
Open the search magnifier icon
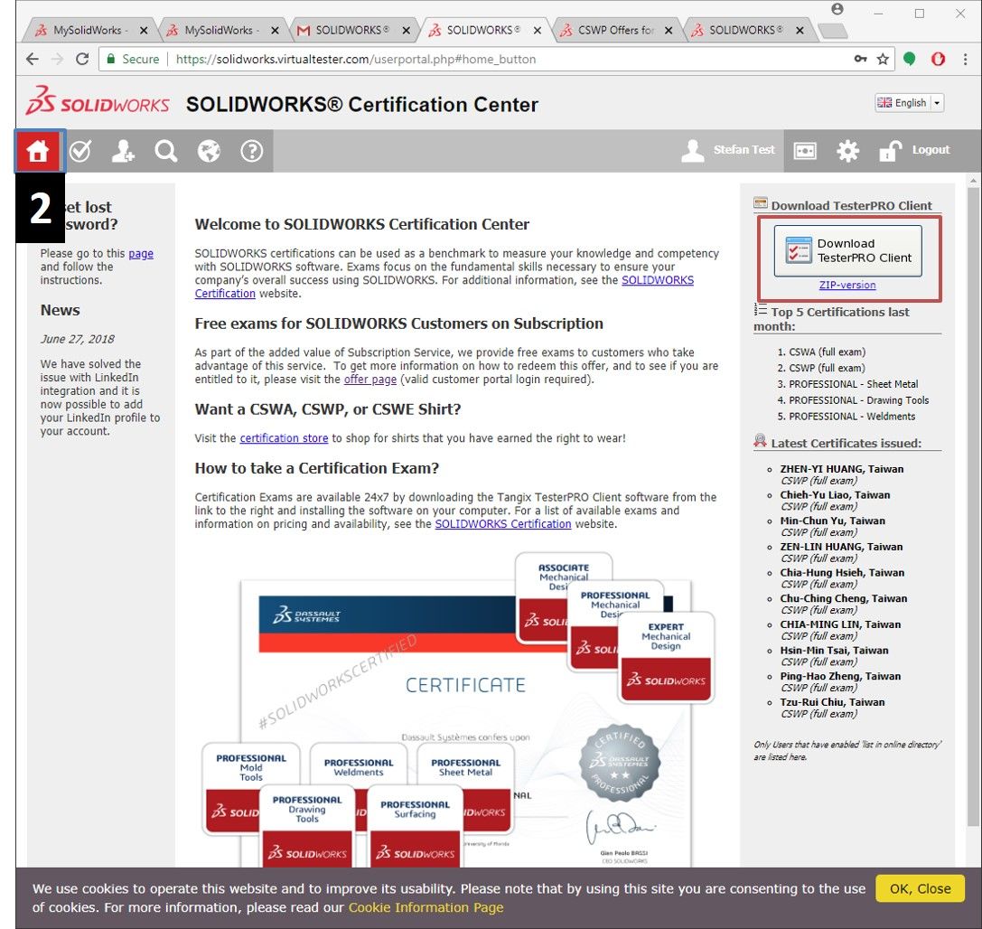coord(165,151)
